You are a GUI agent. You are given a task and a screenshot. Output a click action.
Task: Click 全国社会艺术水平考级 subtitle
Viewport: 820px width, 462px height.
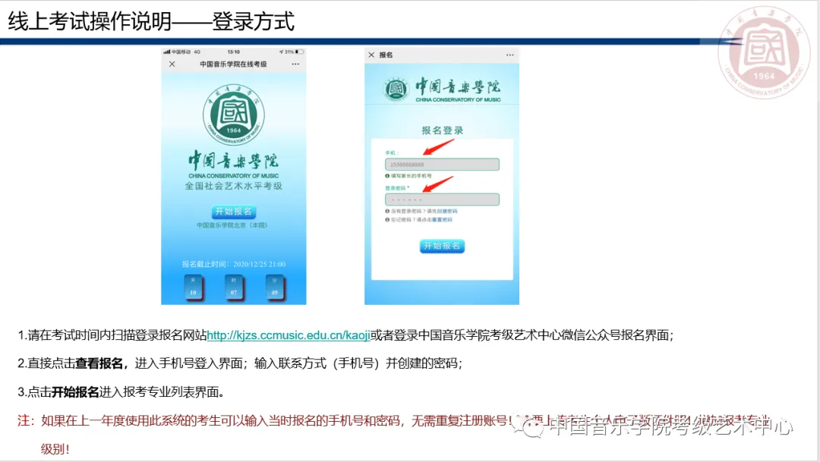click(234, 186)
